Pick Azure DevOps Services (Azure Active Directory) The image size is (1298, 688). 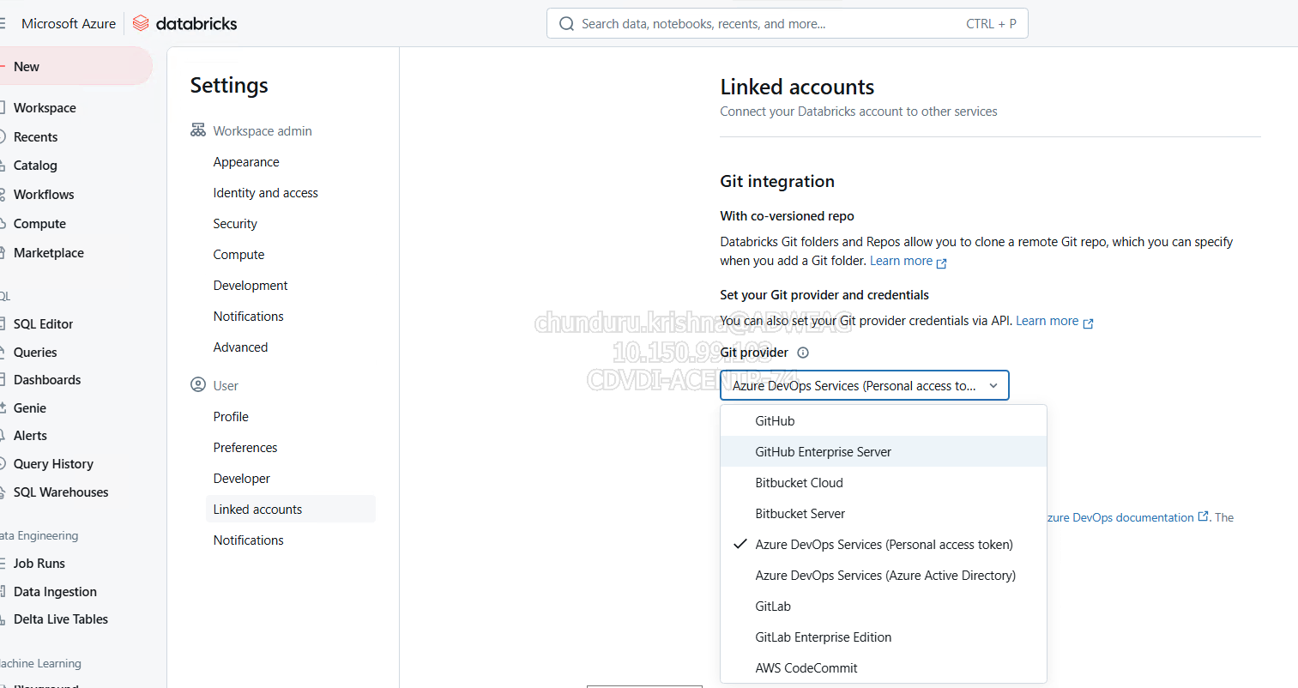pyautogui.click(x=884, y=576)
